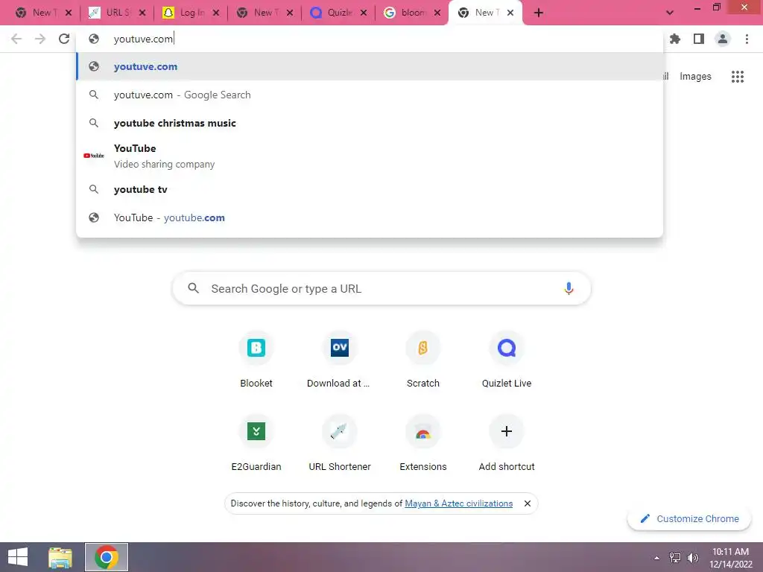This screenshot has width=763, height=572.
Task: Open the Images link
Action: click(x=695, y=77)
